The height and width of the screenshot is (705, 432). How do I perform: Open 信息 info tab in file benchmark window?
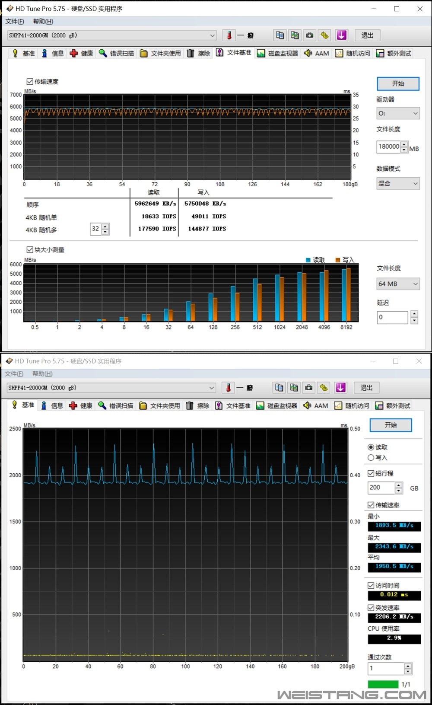tap(52, 53)
